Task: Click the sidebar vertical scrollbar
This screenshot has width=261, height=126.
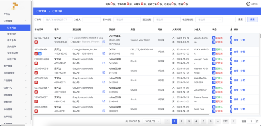Action: 31,60
